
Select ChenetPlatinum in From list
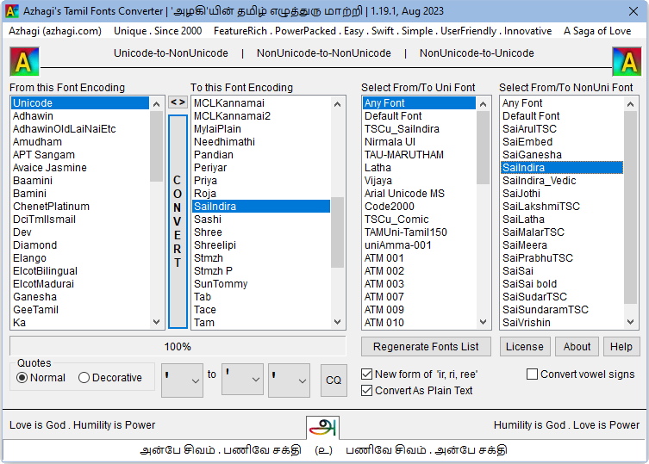pos(80,207)
